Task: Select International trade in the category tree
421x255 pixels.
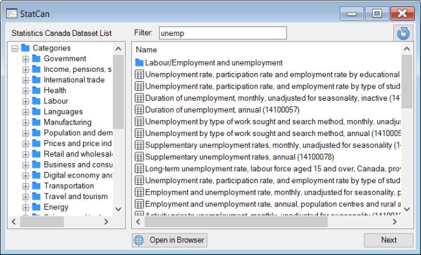Action: 74,80
